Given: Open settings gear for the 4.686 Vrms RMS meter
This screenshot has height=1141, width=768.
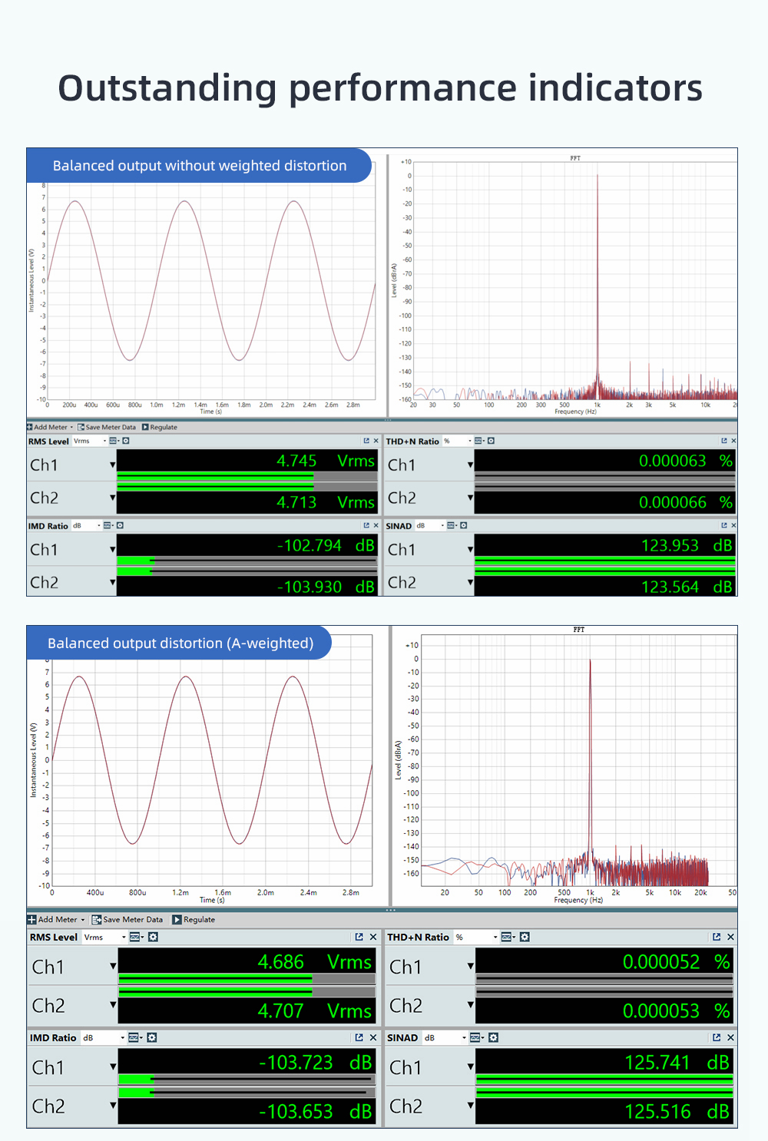Looking at the screenshot, I should point(153,937).
